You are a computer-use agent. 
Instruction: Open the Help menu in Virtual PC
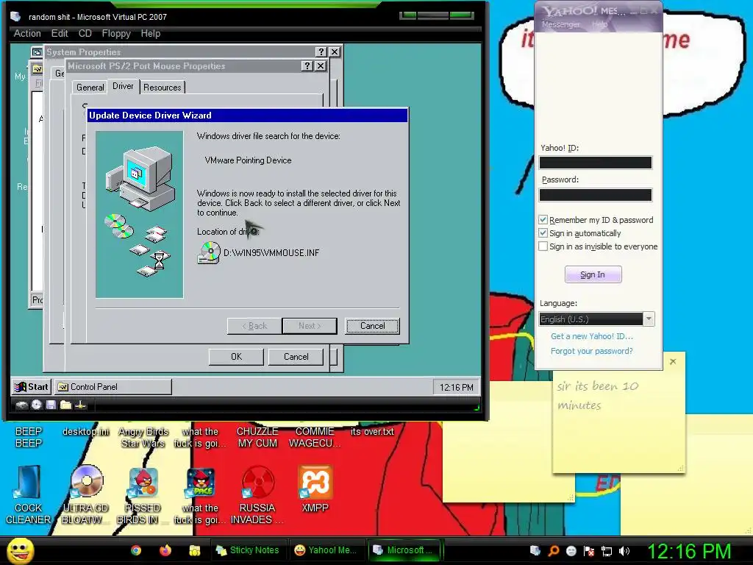tap(150, 34)
